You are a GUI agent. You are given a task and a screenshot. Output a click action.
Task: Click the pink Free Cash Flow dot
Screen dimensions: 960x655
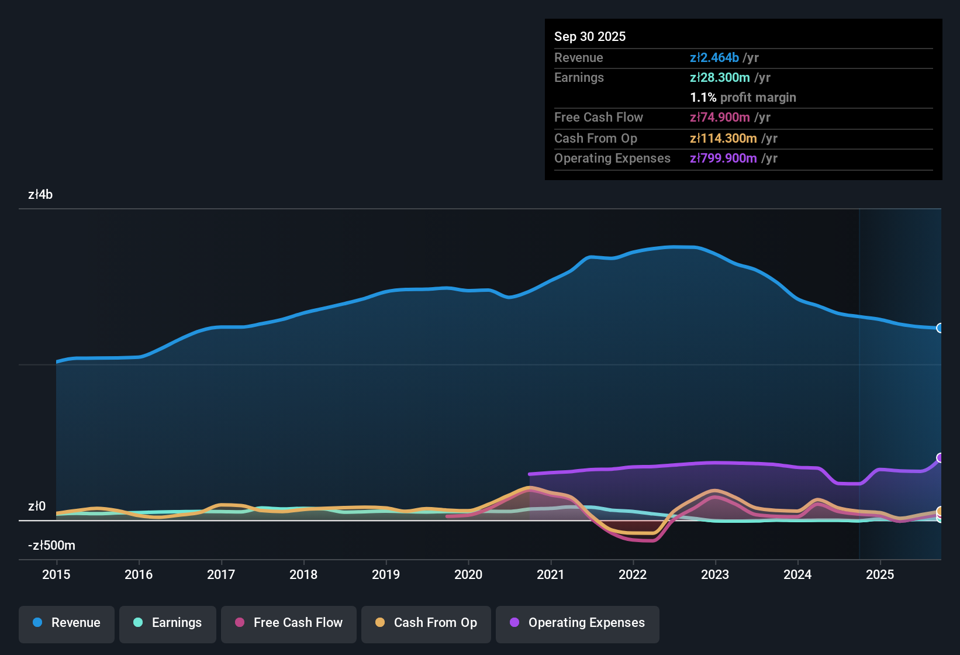(239, 623)
